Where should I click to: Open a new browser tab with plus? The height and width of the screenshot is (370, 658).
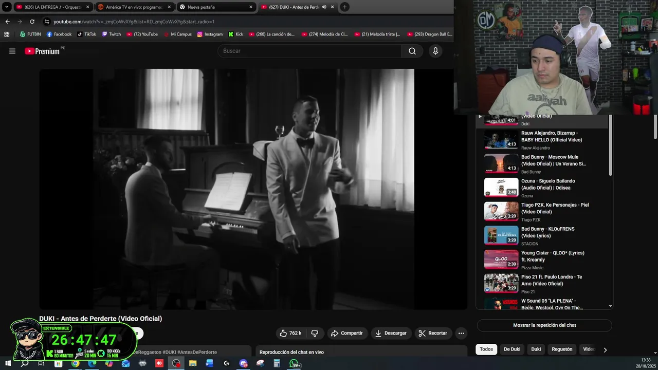344,7
